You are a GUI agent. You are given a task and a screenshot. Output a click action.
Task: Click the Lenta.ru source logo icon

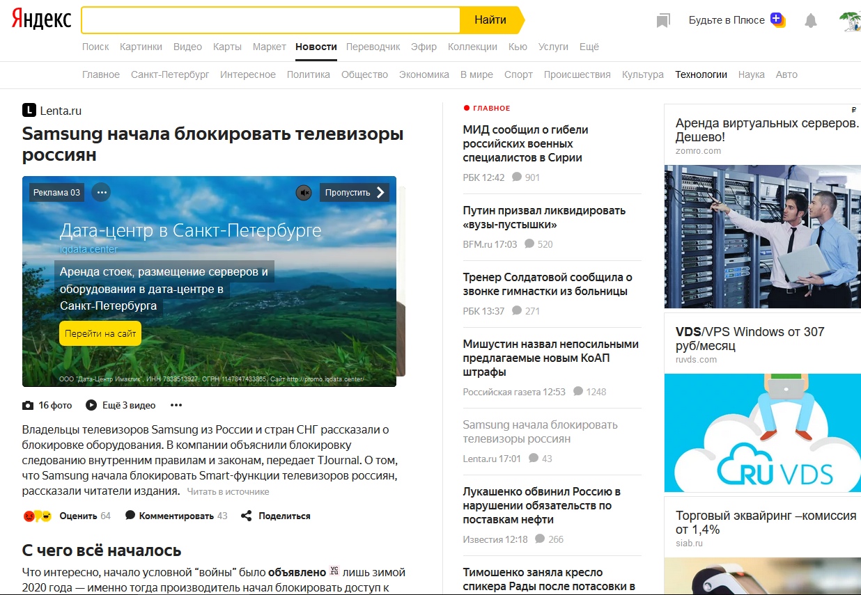click(x=29, y=110)
